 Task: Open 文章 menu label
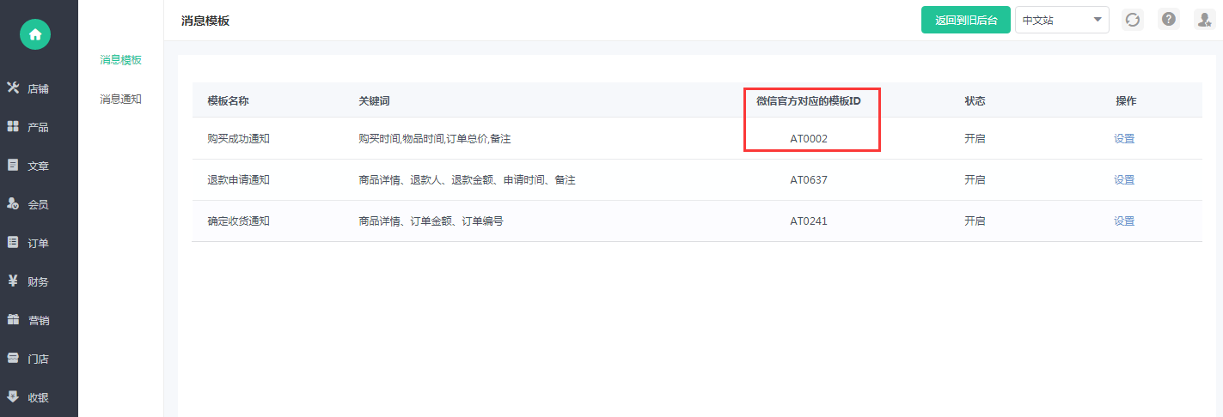coord(38,166)
